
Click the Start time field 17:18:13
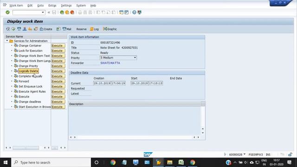tap(155, 83)
